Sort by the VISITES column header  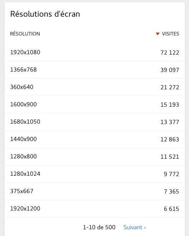click(x=170, y=34)
